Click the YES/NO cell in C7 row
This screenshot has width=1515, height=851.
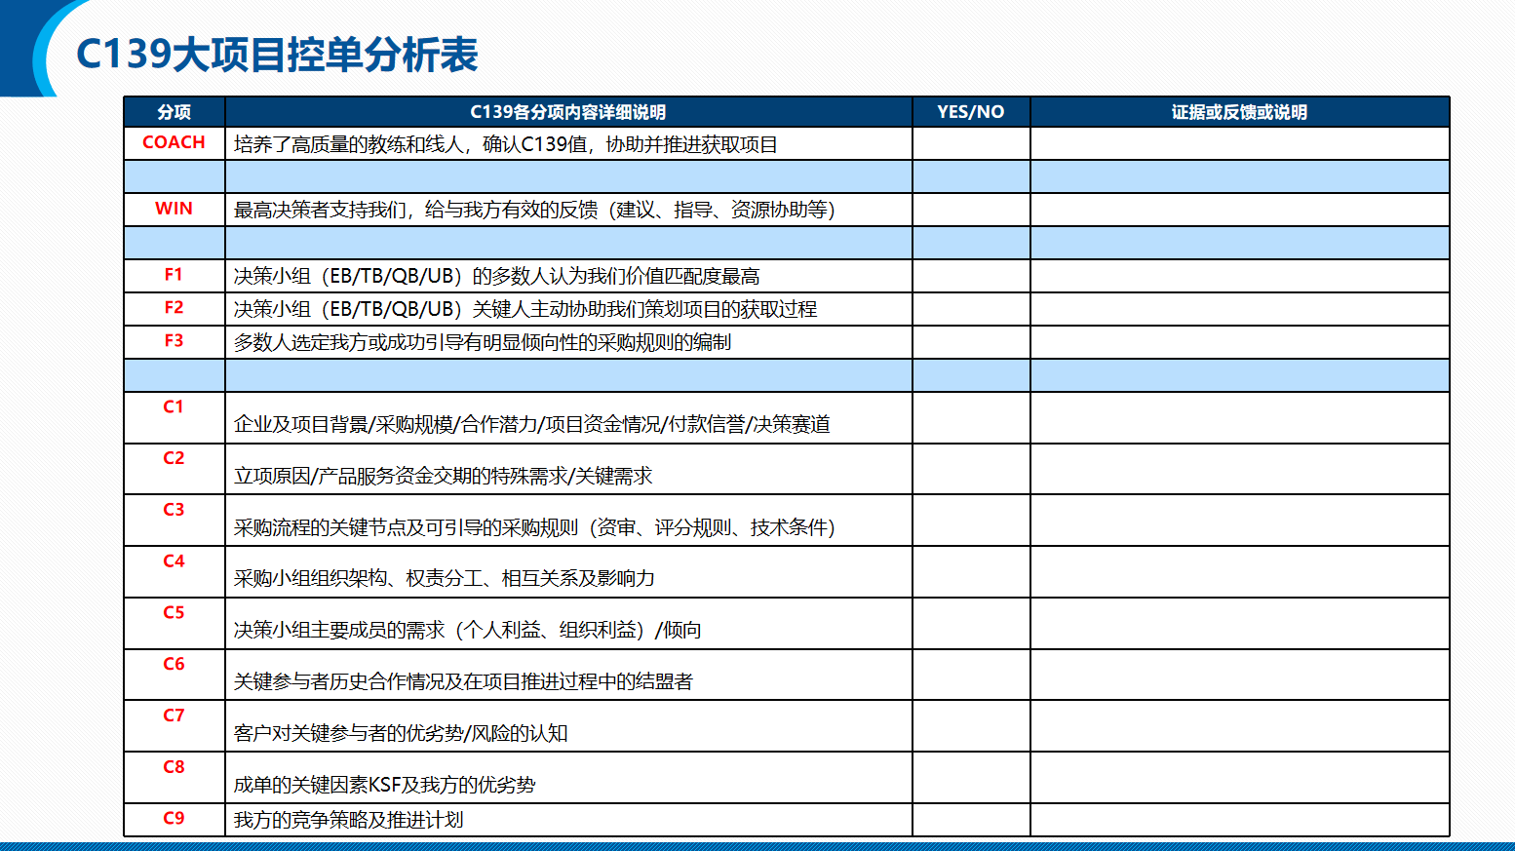coord(971,726)
